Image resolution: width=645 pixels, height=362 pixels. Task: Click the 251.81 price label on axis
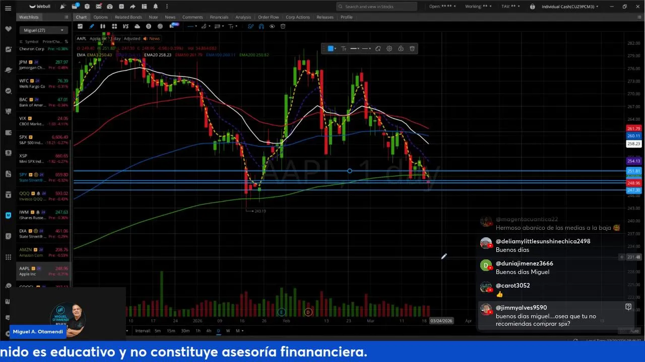point(633,171)
